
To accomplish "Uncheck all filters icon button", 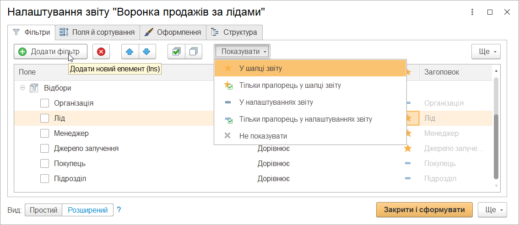I will pos(193,52).
